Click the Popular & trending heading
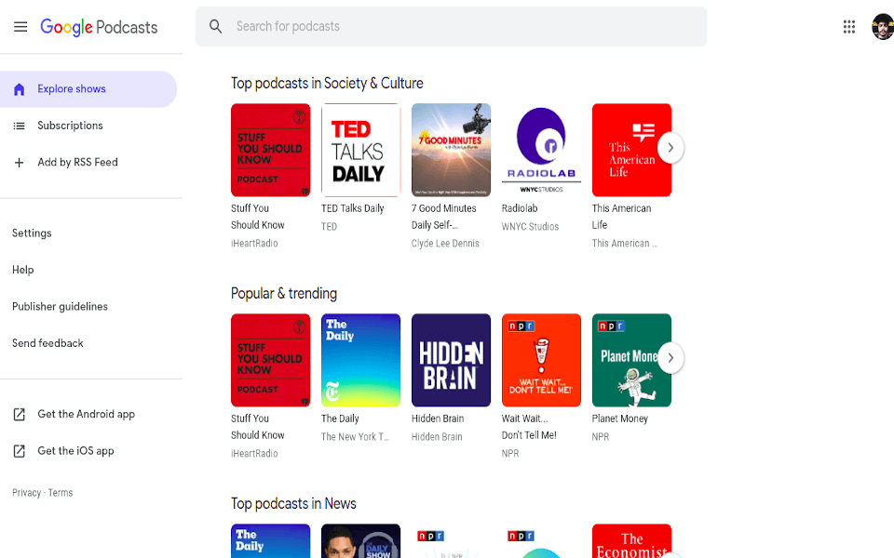Viewport: 894px width, 558px height. (284, 293)
